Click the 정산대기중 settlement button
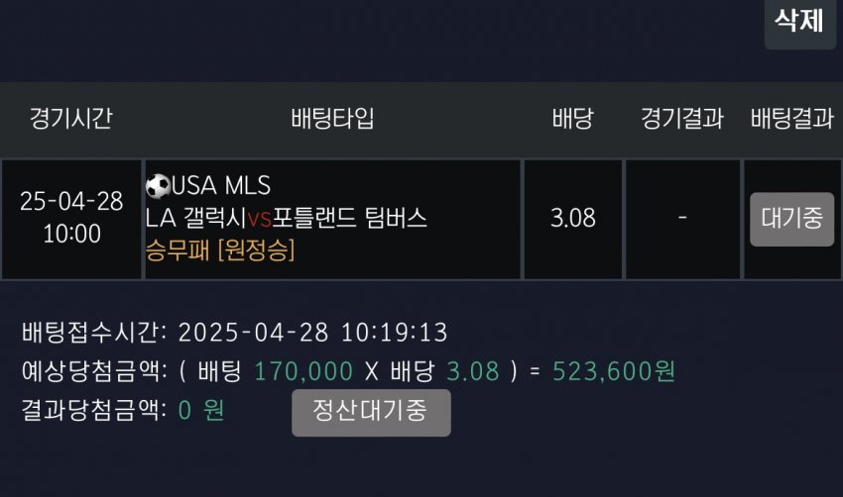Screen dimensions: 843x497 371,412
